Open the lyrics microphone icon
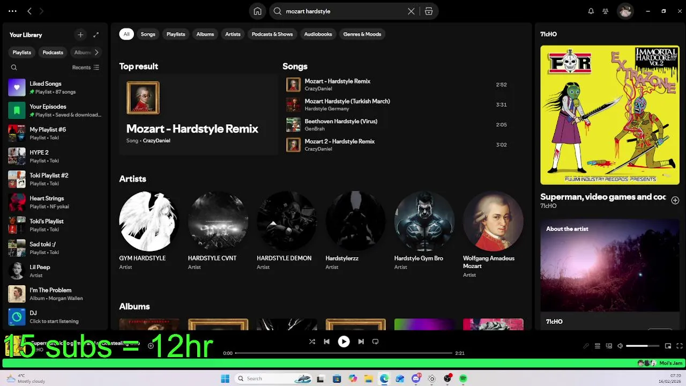The image size is (686, 386). pos(586,346)
